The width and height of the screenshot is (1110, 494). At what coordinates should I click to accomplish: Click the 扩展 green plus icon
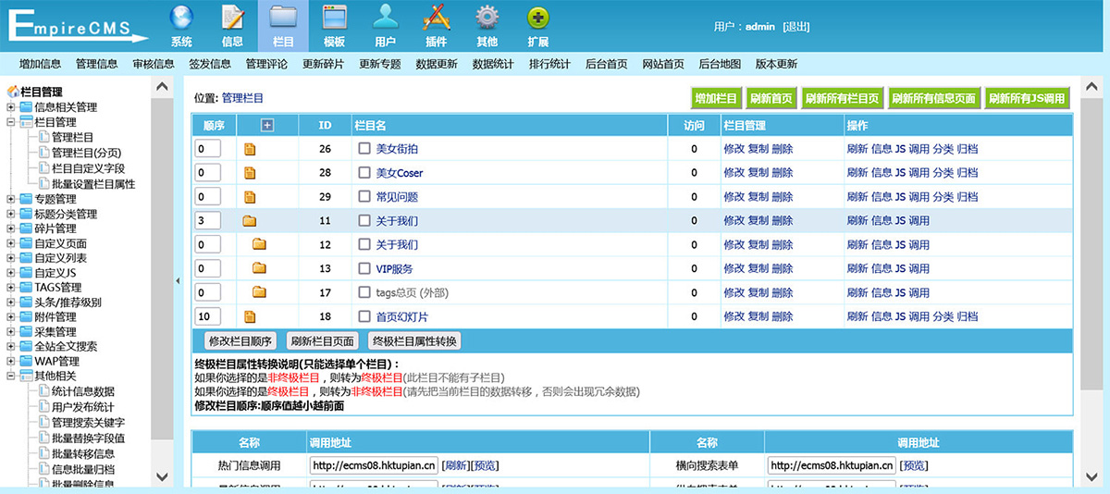coord(537,18)
